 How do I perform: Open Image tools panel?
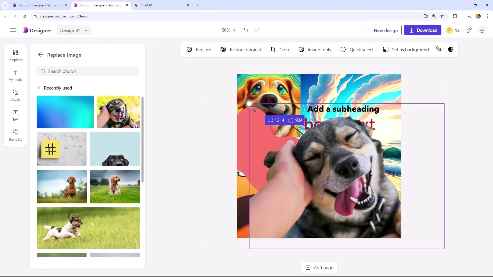pyautogui.click(x=315, y=50)
